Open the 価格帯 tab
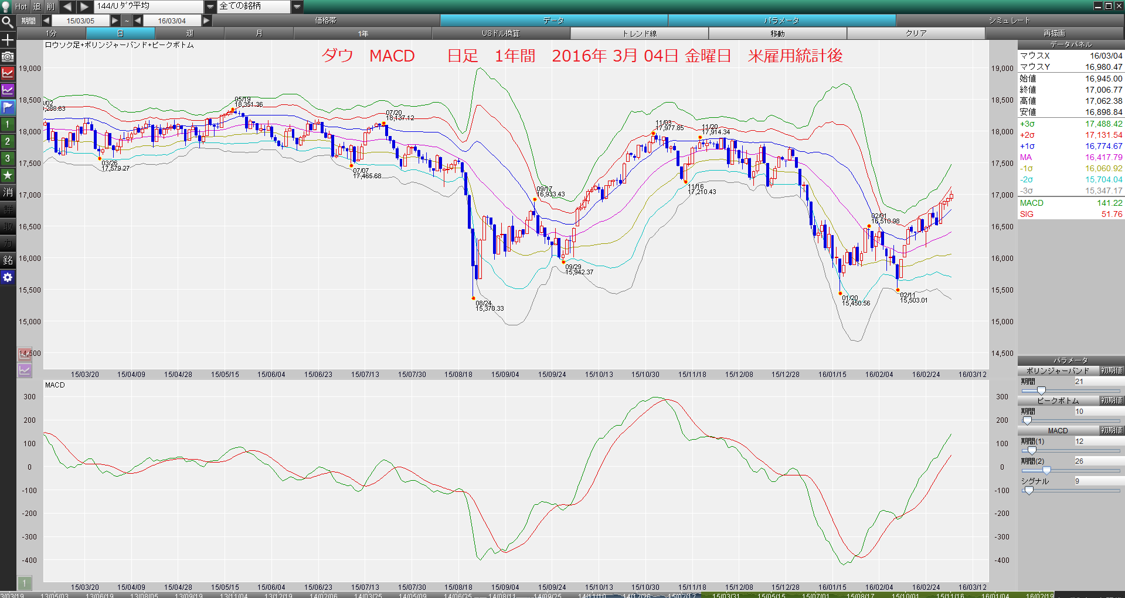Viewport: 1125px width, 598px height. (x=326, y=21)
